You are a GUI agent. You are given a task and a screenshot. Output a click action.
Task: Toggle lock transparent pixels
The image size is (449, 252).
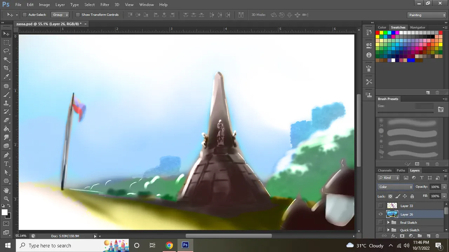click(390, 196)
